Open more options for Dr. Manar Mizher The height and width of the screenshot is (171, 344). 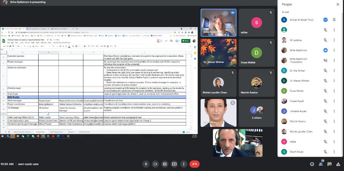pyautogui.click(x=334, y=81)
